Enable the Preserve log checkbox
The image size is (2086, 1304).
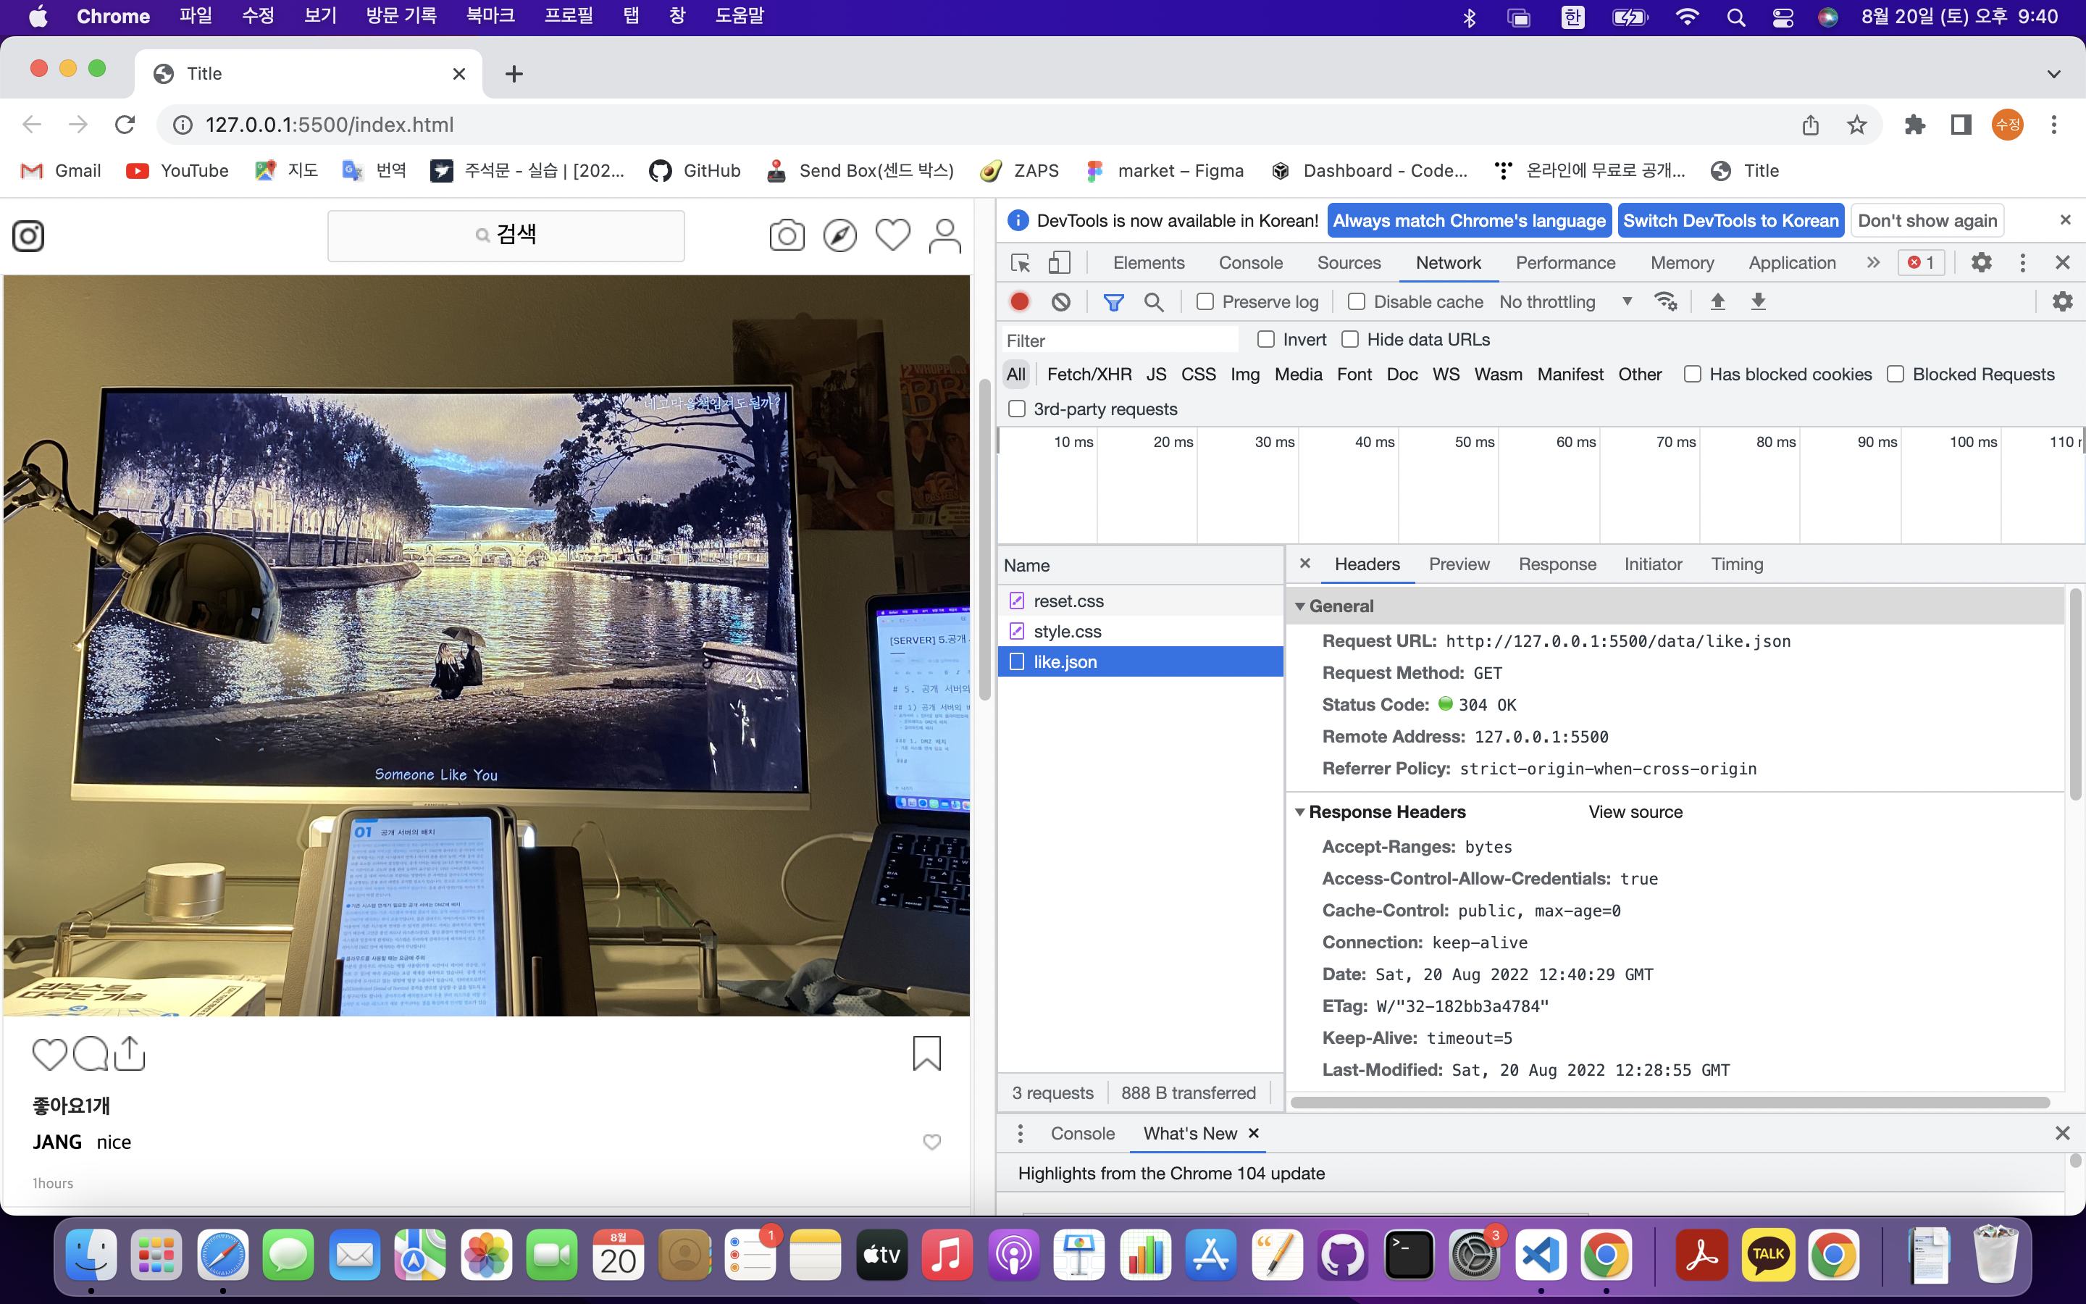[x=1205, y=302]
